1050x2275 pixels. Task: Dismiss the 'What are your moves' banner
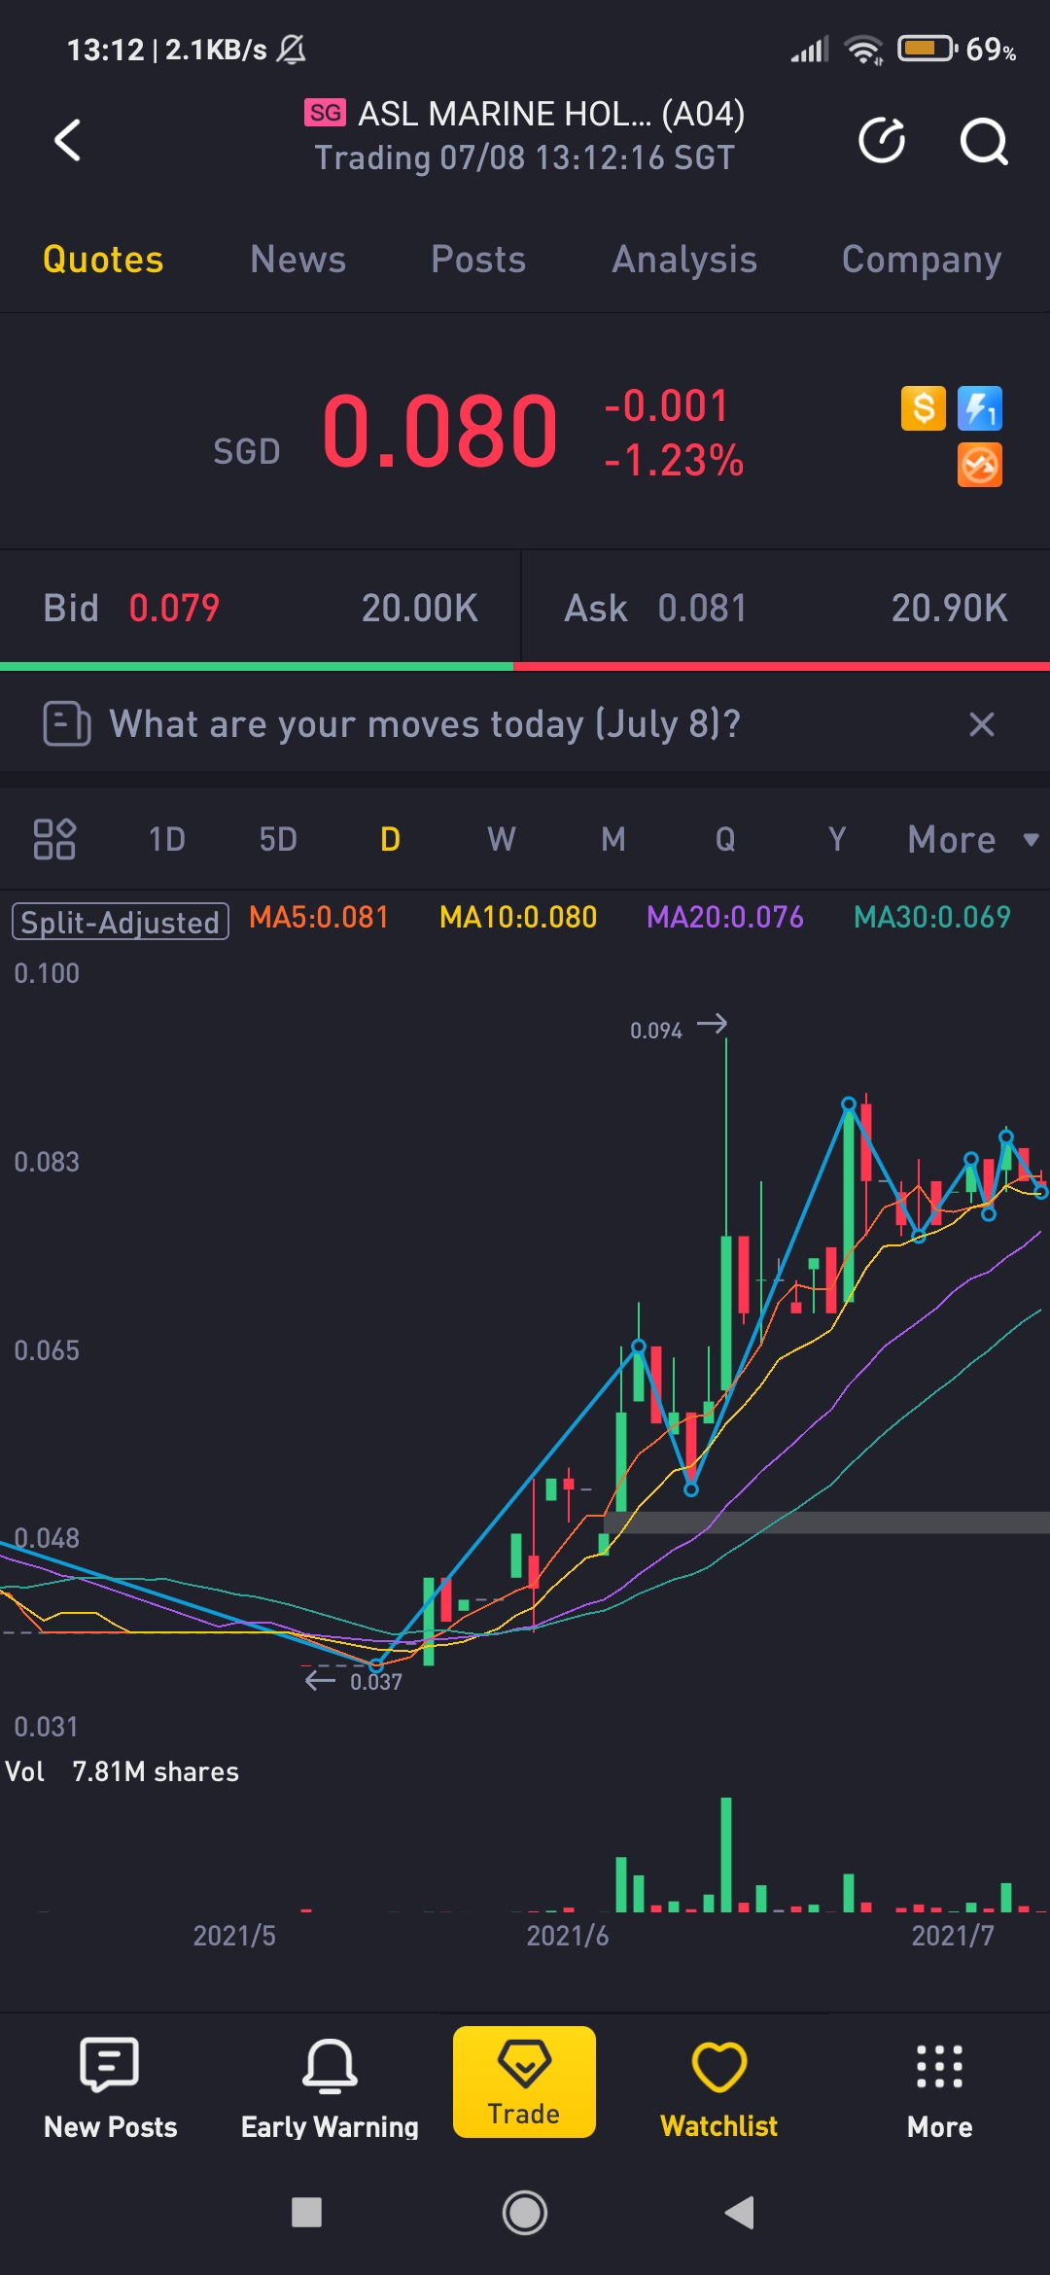click(982, 724)
